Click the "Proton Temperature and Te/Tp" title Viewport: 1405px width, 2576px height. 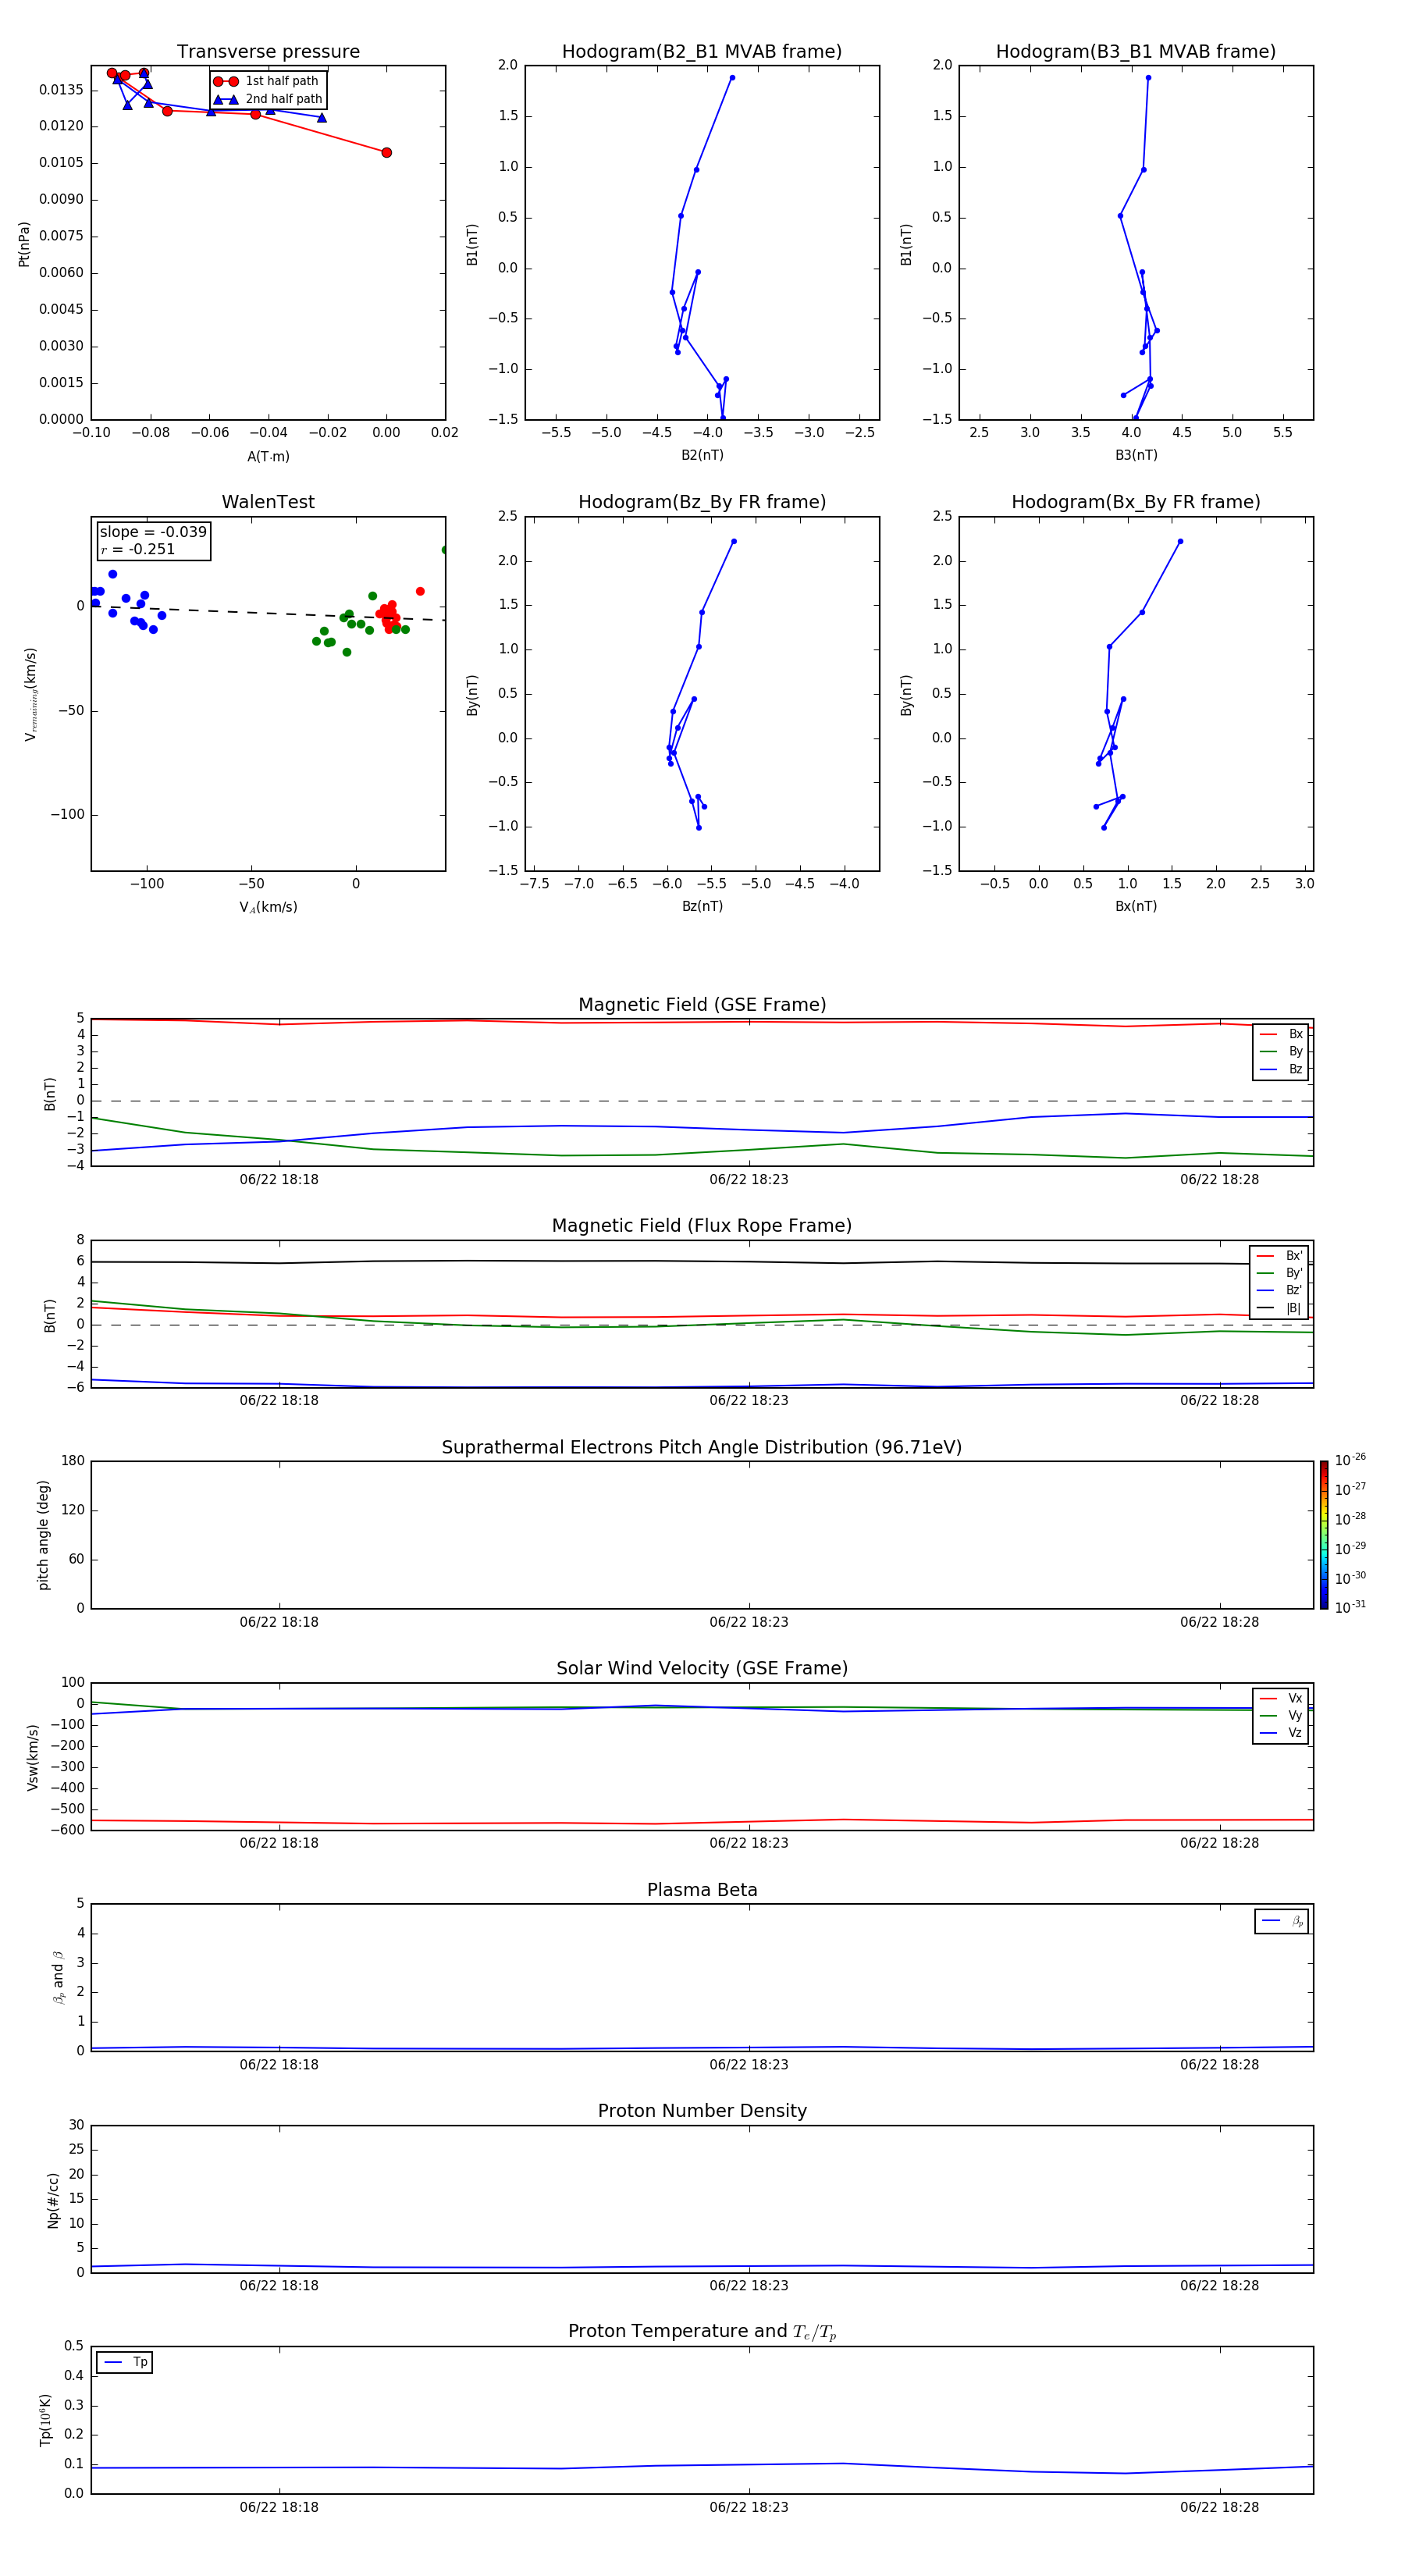point(702,2332)
